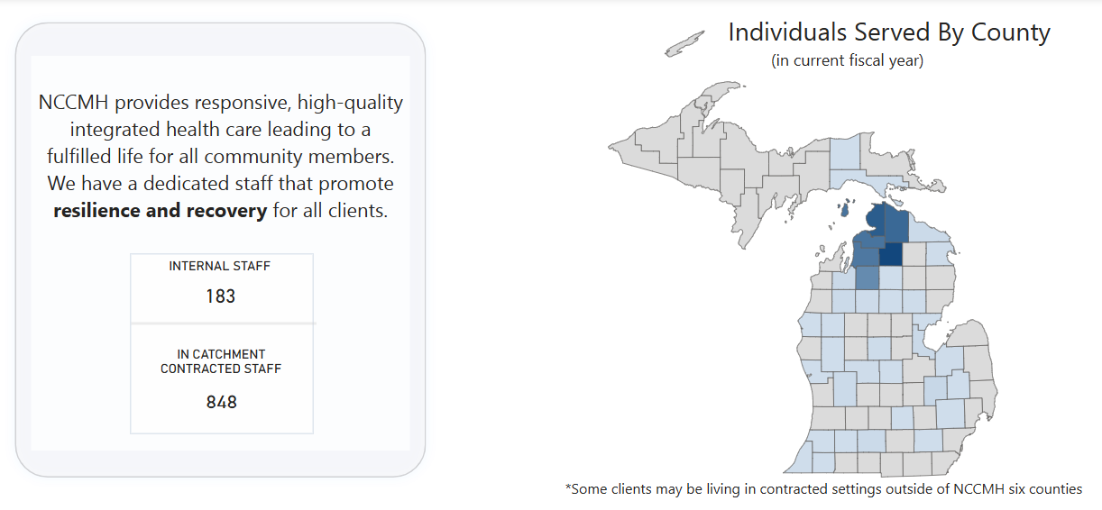Click the bold "resilience and recovery" text
The width and height of the screenshot is (1102, 510).
pyautogui.click(x=160, y=212)
